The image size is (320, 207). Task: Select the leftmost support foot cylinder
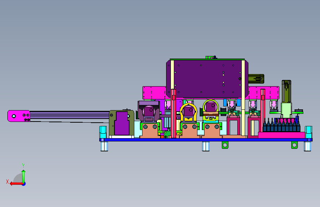(x=104, y=146)
